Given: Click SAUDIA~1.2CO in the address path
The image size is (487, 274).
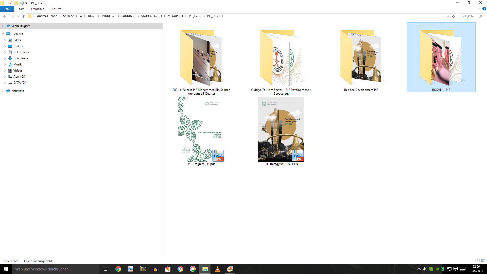Looking at the screenshot, I should pyautogui.click(x=151, y=16).
